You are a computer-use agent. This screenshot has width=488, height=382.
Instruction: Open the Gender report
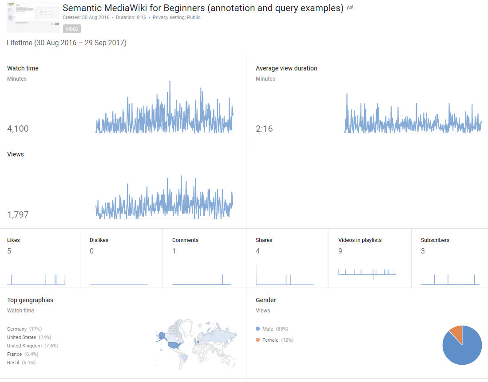click(266, 300)
